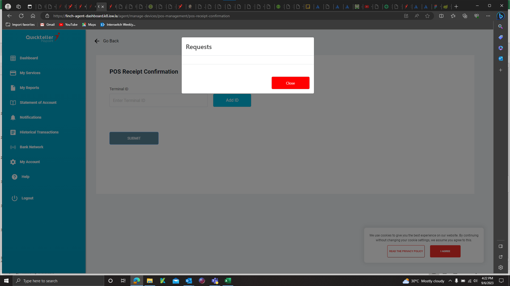
Task: Click the Help question mark icon
Action: [x=15, y=177]
